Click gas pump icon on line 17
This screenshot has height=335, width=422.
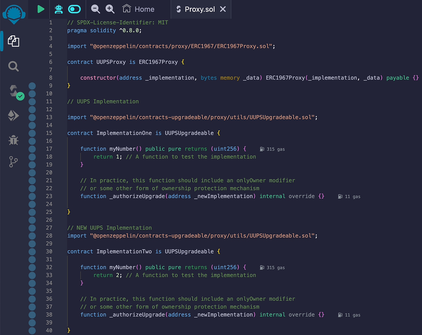coord(262,149)
